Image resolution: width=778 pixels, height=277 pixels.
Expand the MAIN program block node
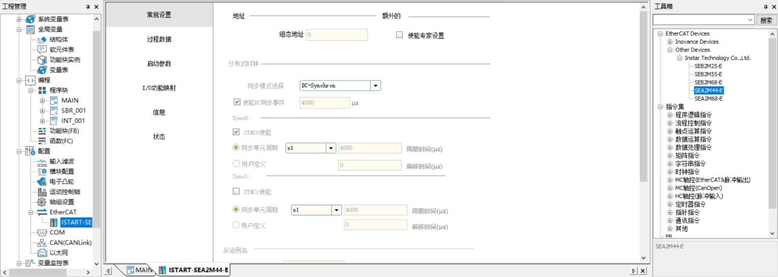(x=42, y=100)
